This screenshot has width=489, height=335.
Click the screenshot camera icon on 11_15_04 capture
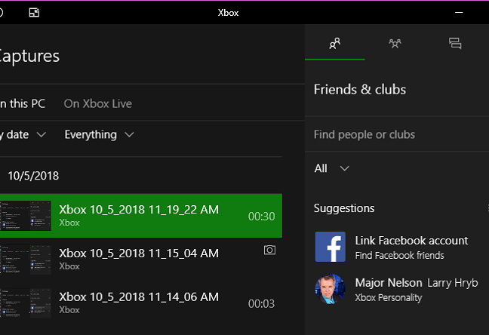click(x=269, y=250)
